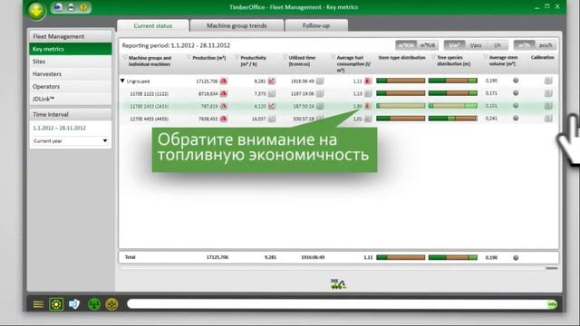
Task: Click the green round icon in bottom bar
Action: [x=94, y=304]
